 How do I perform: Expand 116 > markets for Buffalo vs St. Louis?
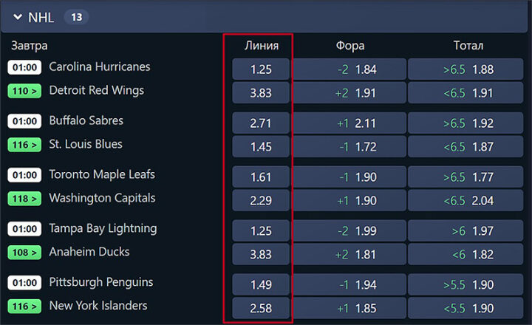24,145
